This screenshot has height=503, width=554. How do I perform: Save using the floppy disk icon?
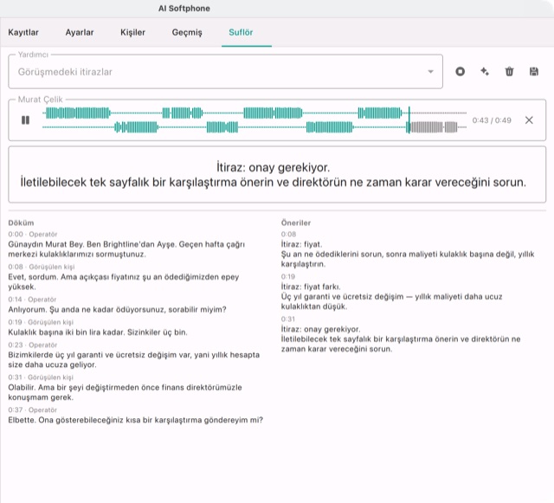pos(534,72)
